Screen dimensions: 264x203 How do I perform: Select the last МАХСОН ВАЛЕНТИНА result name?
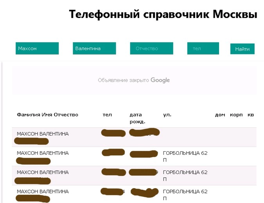[43, 191]
